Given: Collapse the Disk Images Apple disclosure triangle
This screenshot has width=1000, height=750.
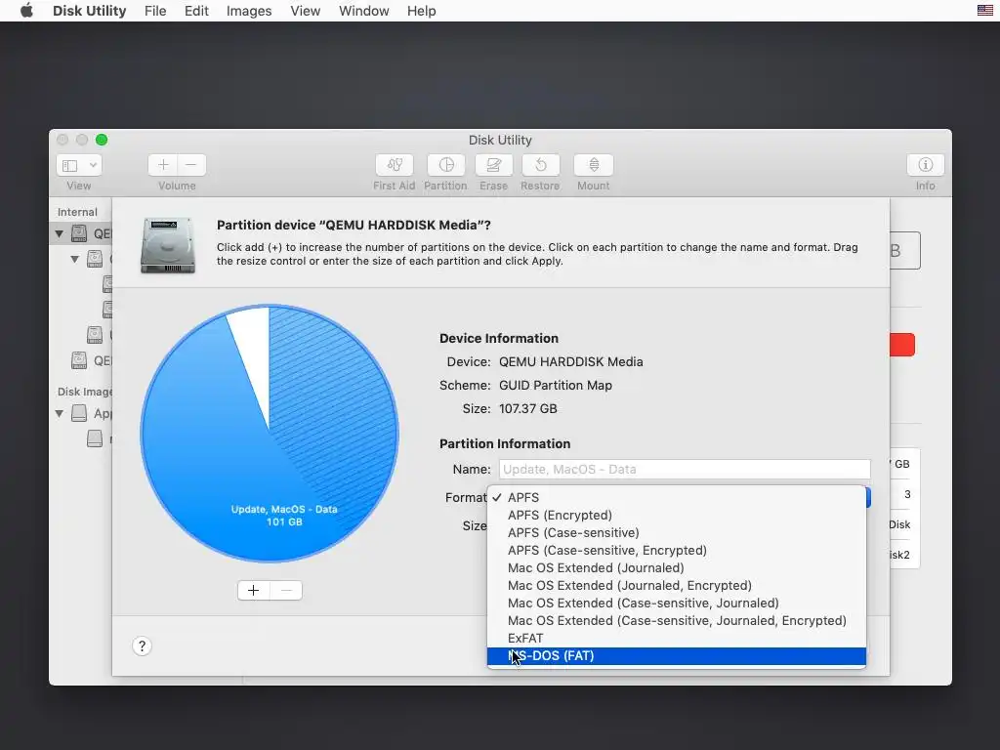Looking at the screenshot, I should [x=60, y=413].
